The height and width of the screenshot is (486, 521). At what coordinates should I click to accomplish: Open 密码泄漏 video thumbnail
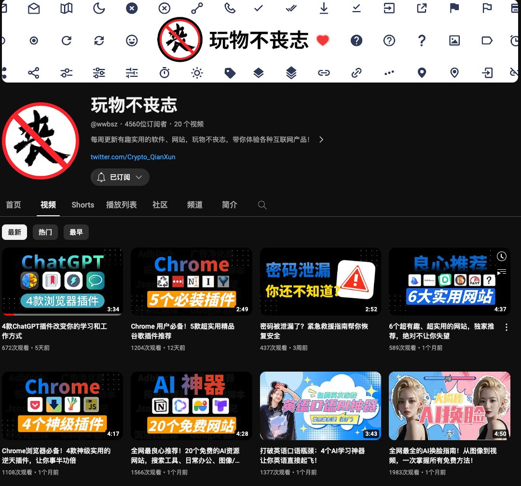coord(320,281)
